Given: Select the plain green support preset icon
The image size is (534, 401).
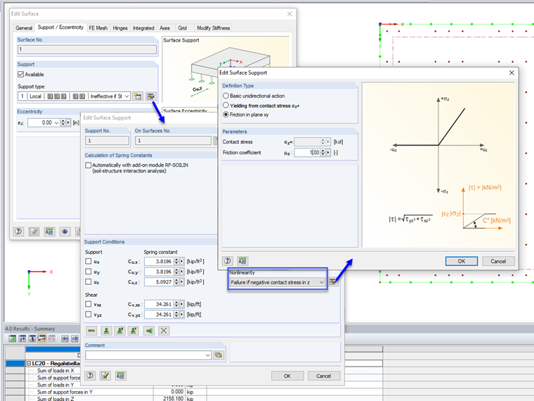Looking at the screenshot, I should click(106, 331).
